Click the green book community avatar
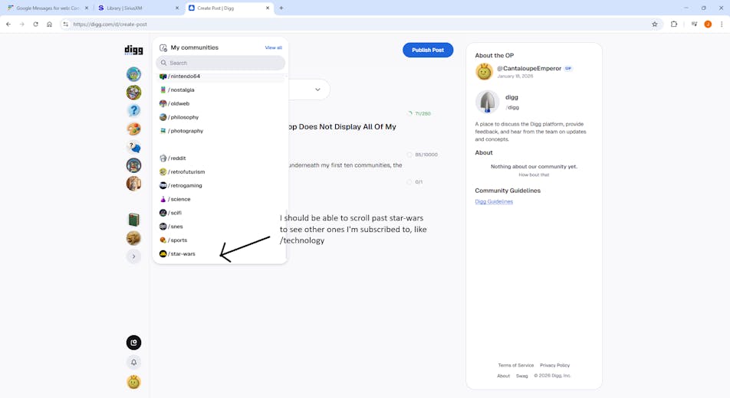The width and height of the screenshot is (730, 398). 133,220
